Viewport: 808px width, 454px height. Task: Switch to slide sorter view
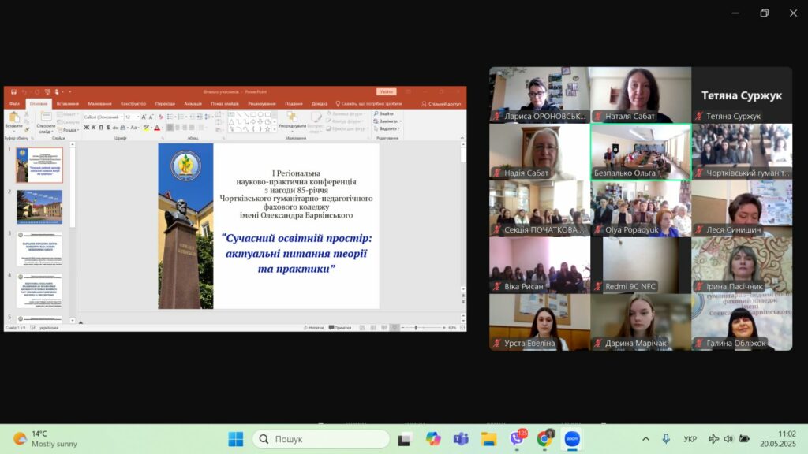(372, 327)
